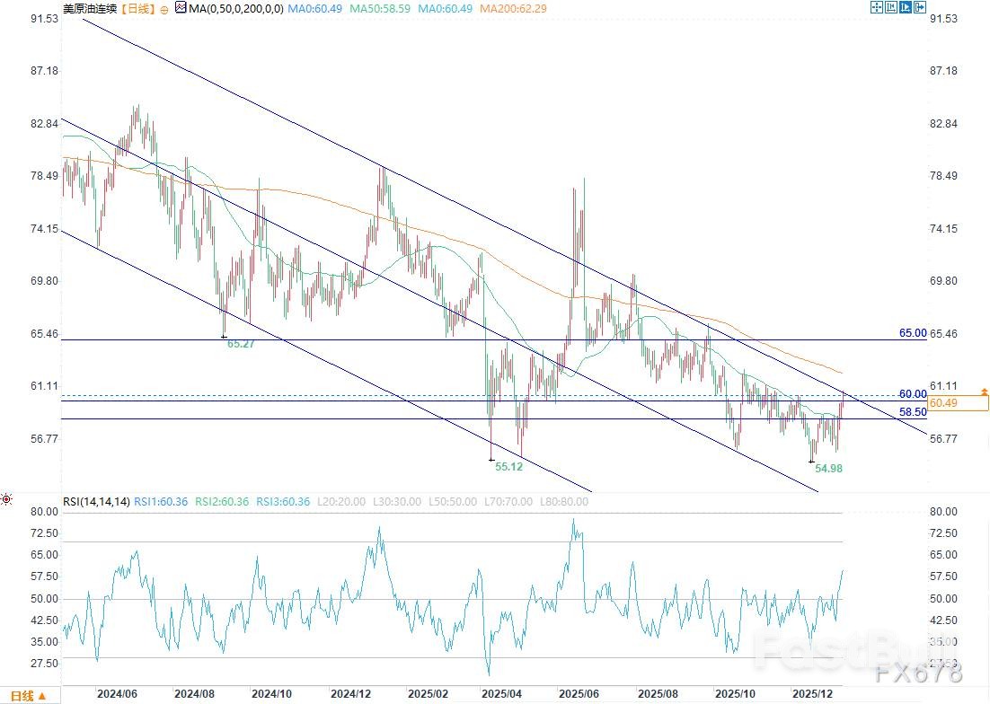Click the 55.12 low price marker
Image resolution: width=990 pixels, height=704 pixels.
(508, 467)
